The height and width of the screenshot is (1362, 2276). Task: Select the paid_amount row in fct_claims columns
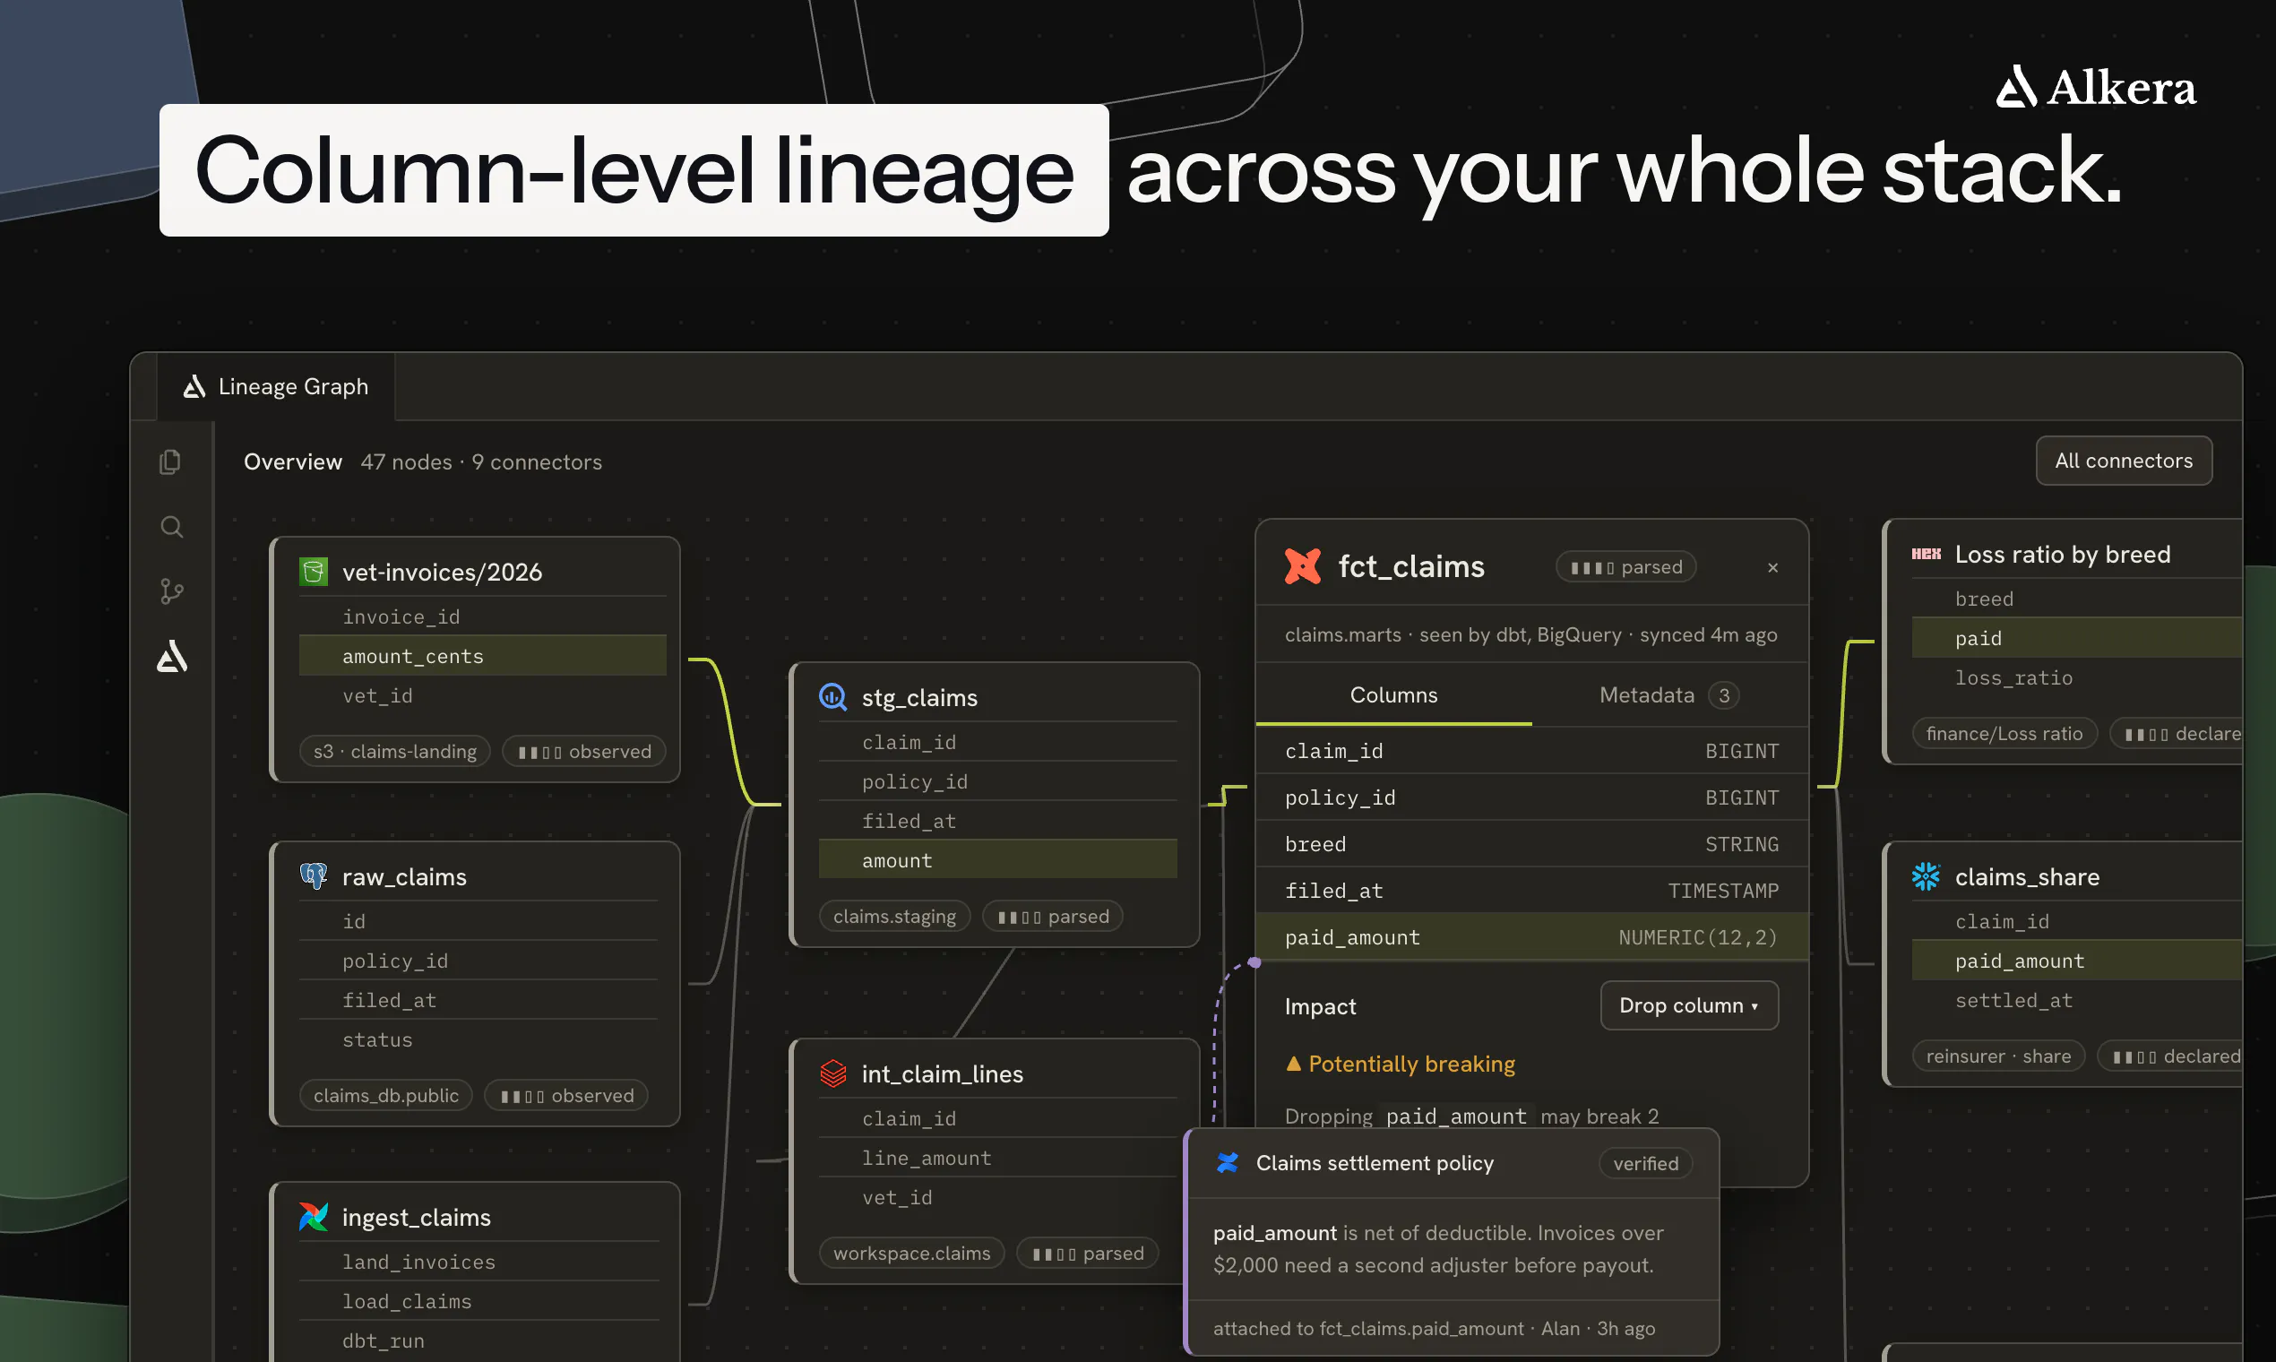pyautogui.click(x=1531, y=937)
